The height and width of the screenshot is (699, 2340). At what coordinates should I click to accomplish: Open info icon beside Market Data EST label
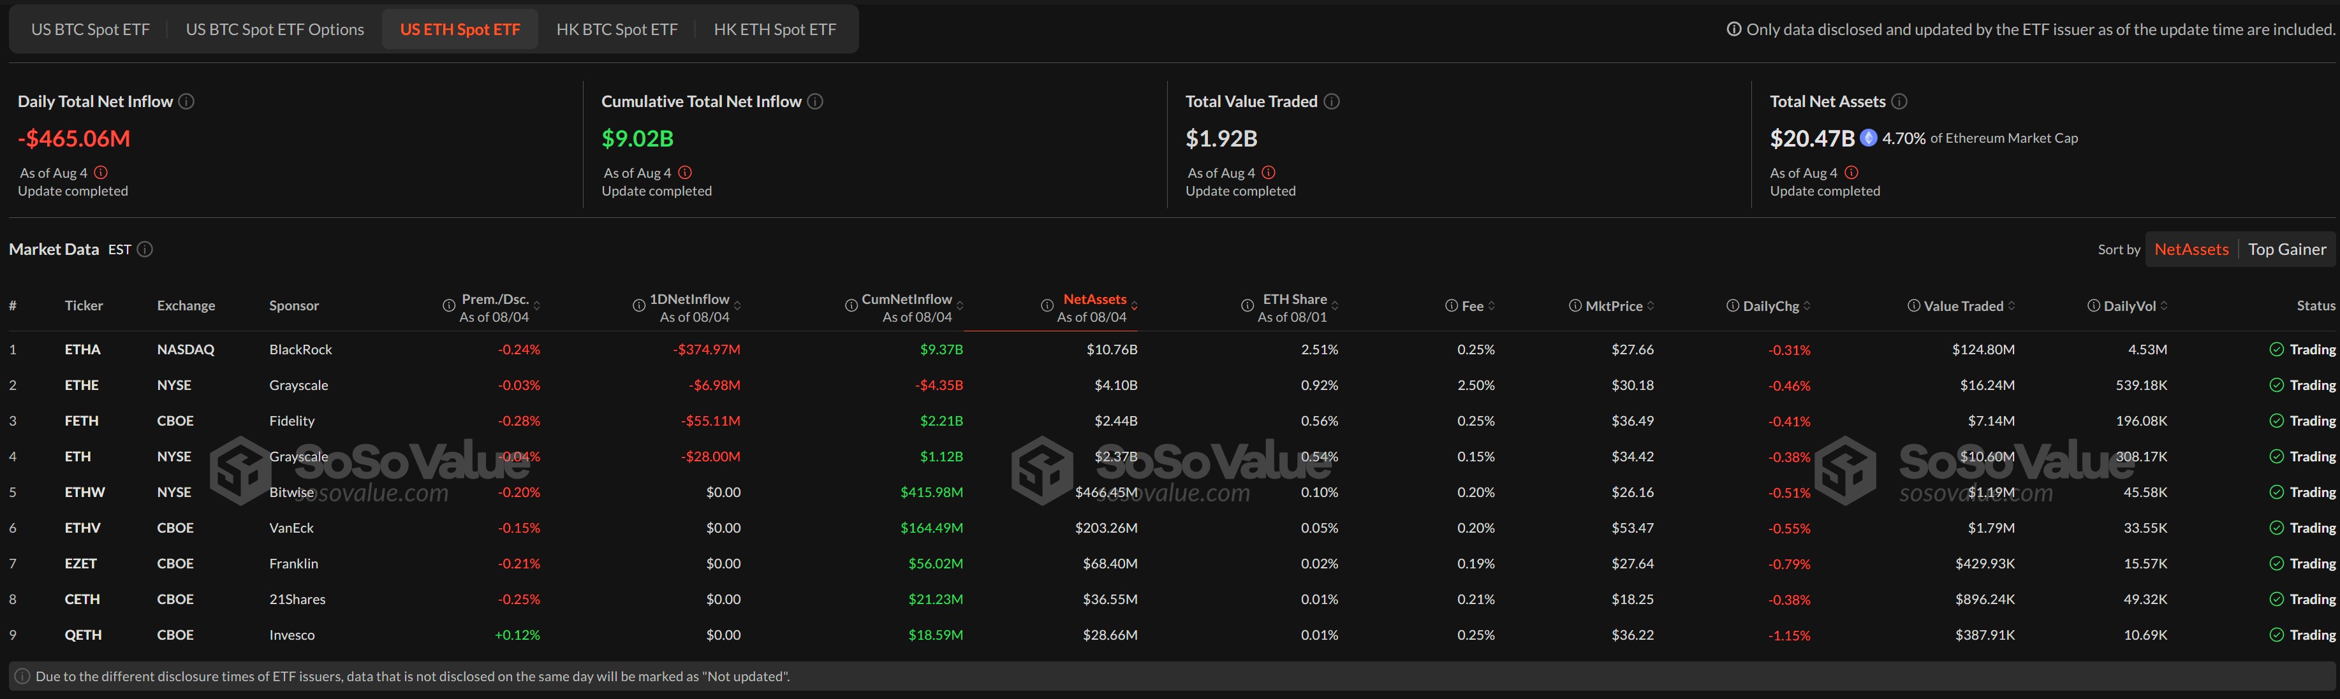tap(144, 249)
